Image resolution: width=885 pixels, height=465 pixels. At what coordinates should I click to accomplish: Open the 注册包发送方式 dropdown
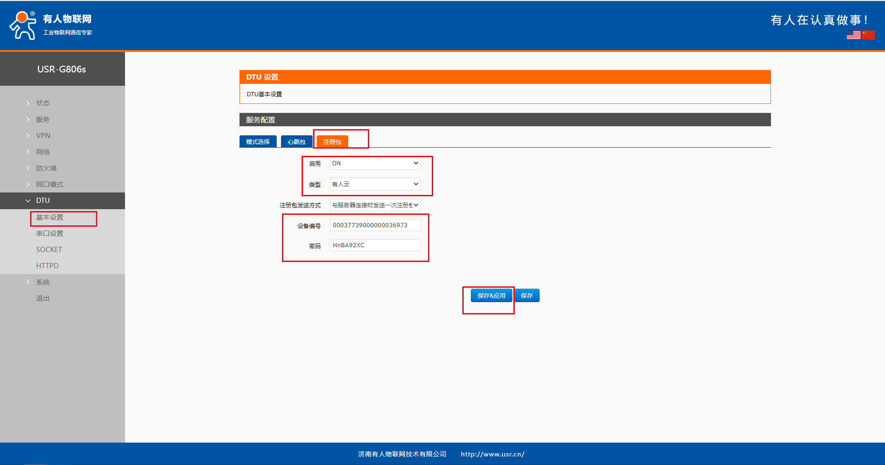375,205
